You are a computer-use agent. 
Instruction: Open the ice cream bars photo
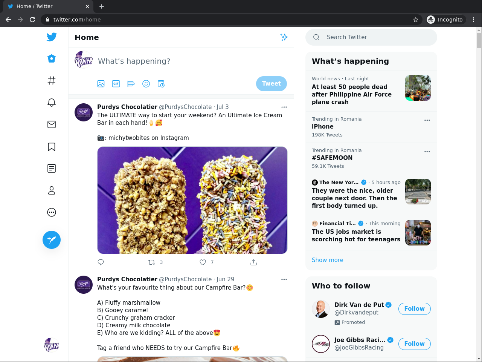(x=192, y=200)
